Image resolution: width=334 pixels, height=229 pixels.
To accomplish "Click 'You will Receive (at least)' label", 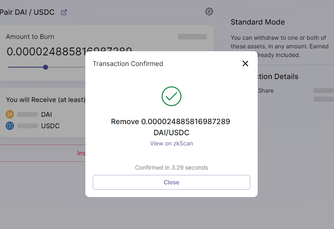I will 46,100.
